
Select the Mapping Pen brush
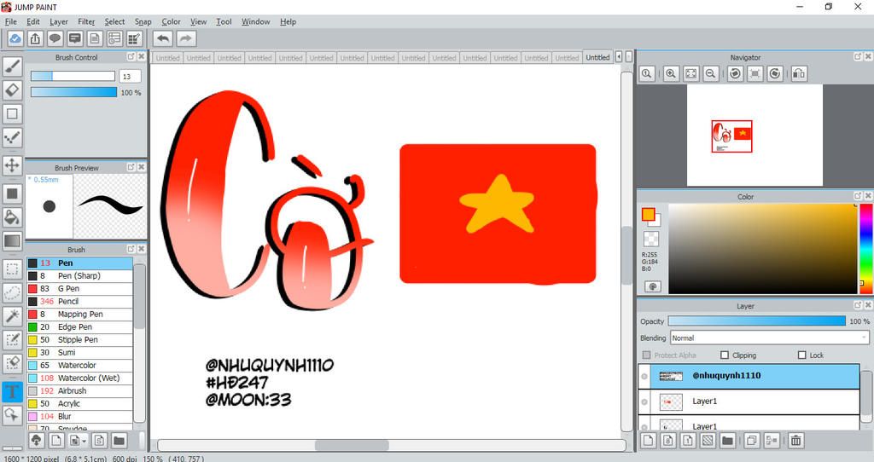point(79,314)
